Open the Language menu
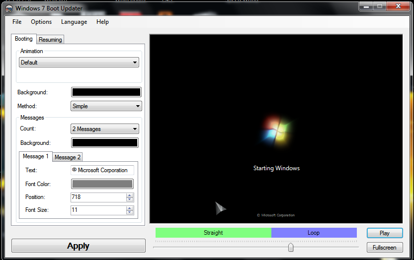The image size is (414, 260). tap(74, 22)
